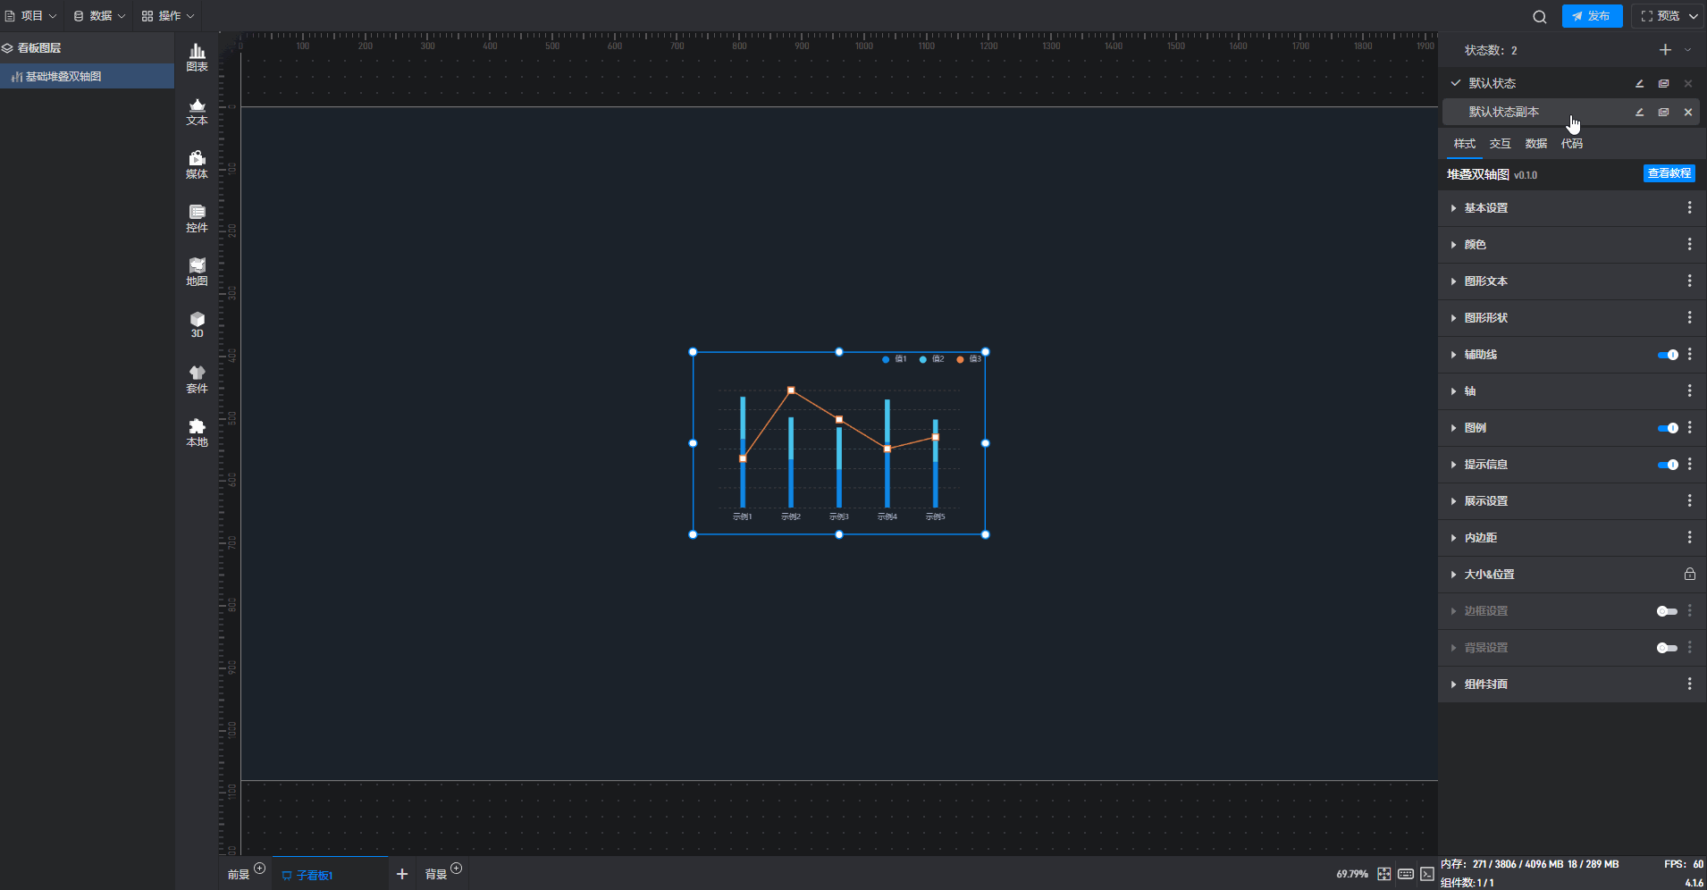Image resolution: width=1707 pixels, height=890 pixels.
Task: Open the 项目 menu
Action: pyautogui.click(x=31, y=16)
